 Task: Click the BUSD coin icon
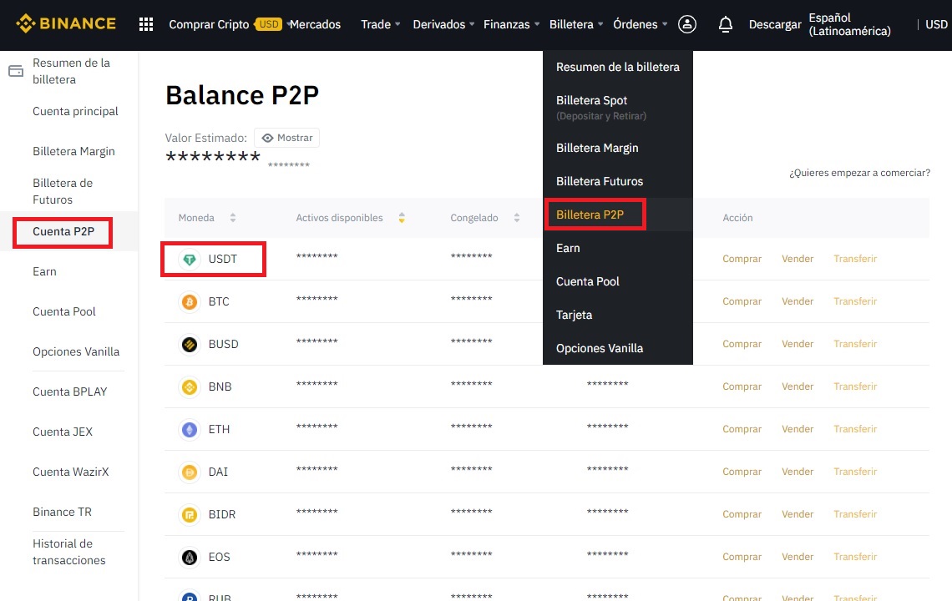click(190, 344)
